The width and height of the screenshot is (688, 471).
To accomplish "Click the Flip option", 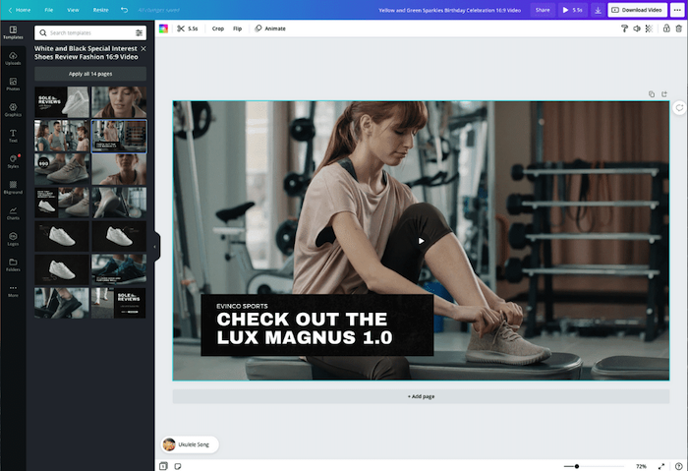I will [238, 29].
